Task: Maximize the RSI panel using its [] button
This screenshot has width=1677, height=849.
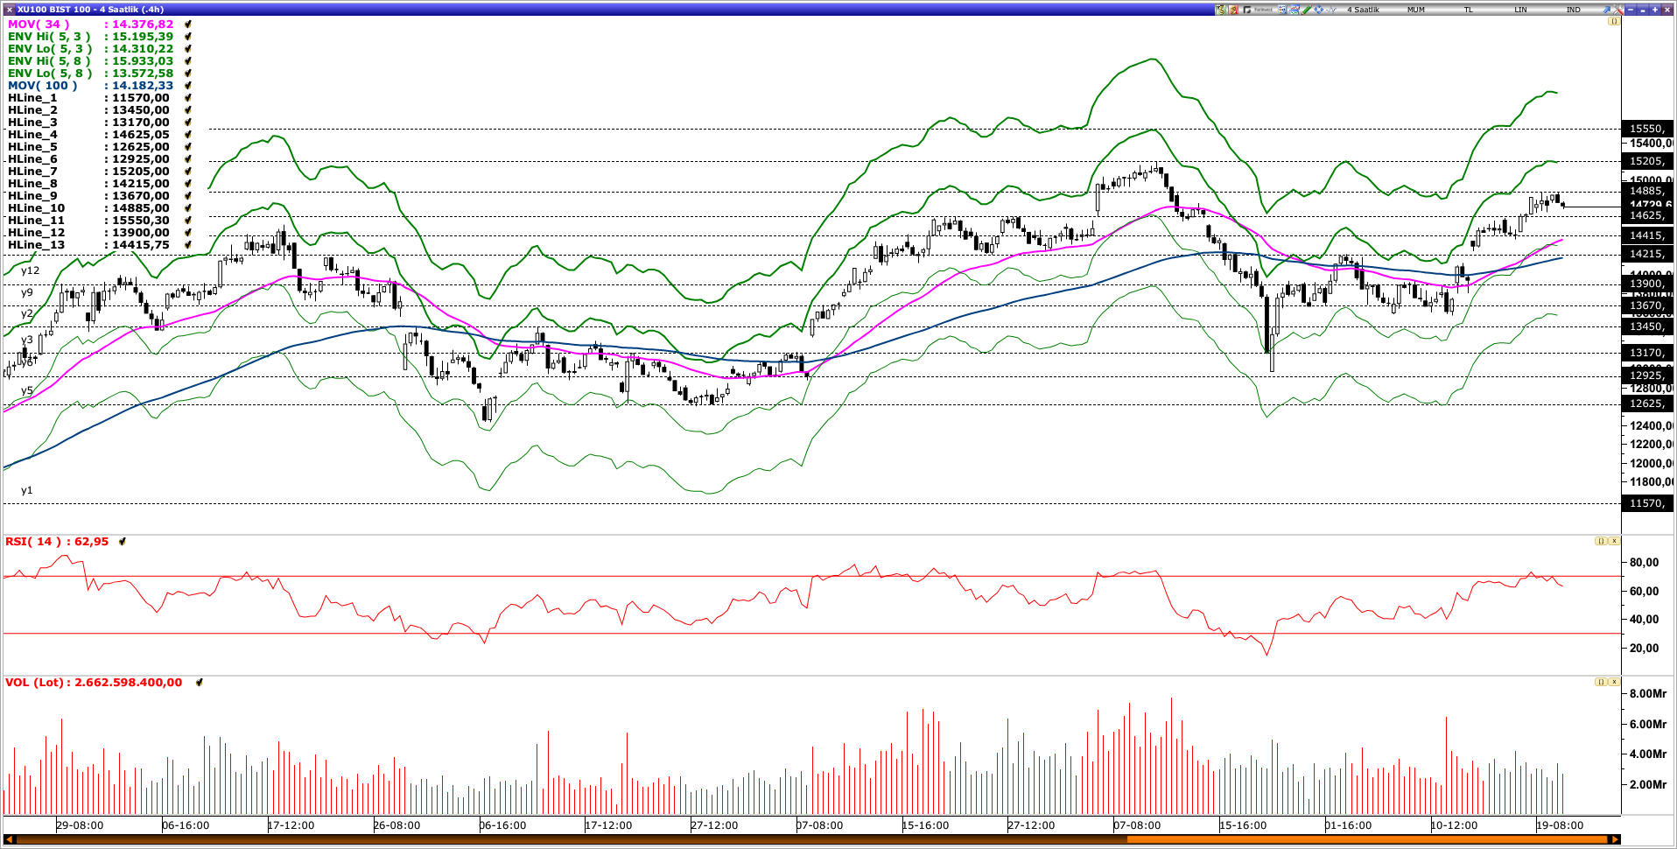Action: click(x=1601, y=541)
